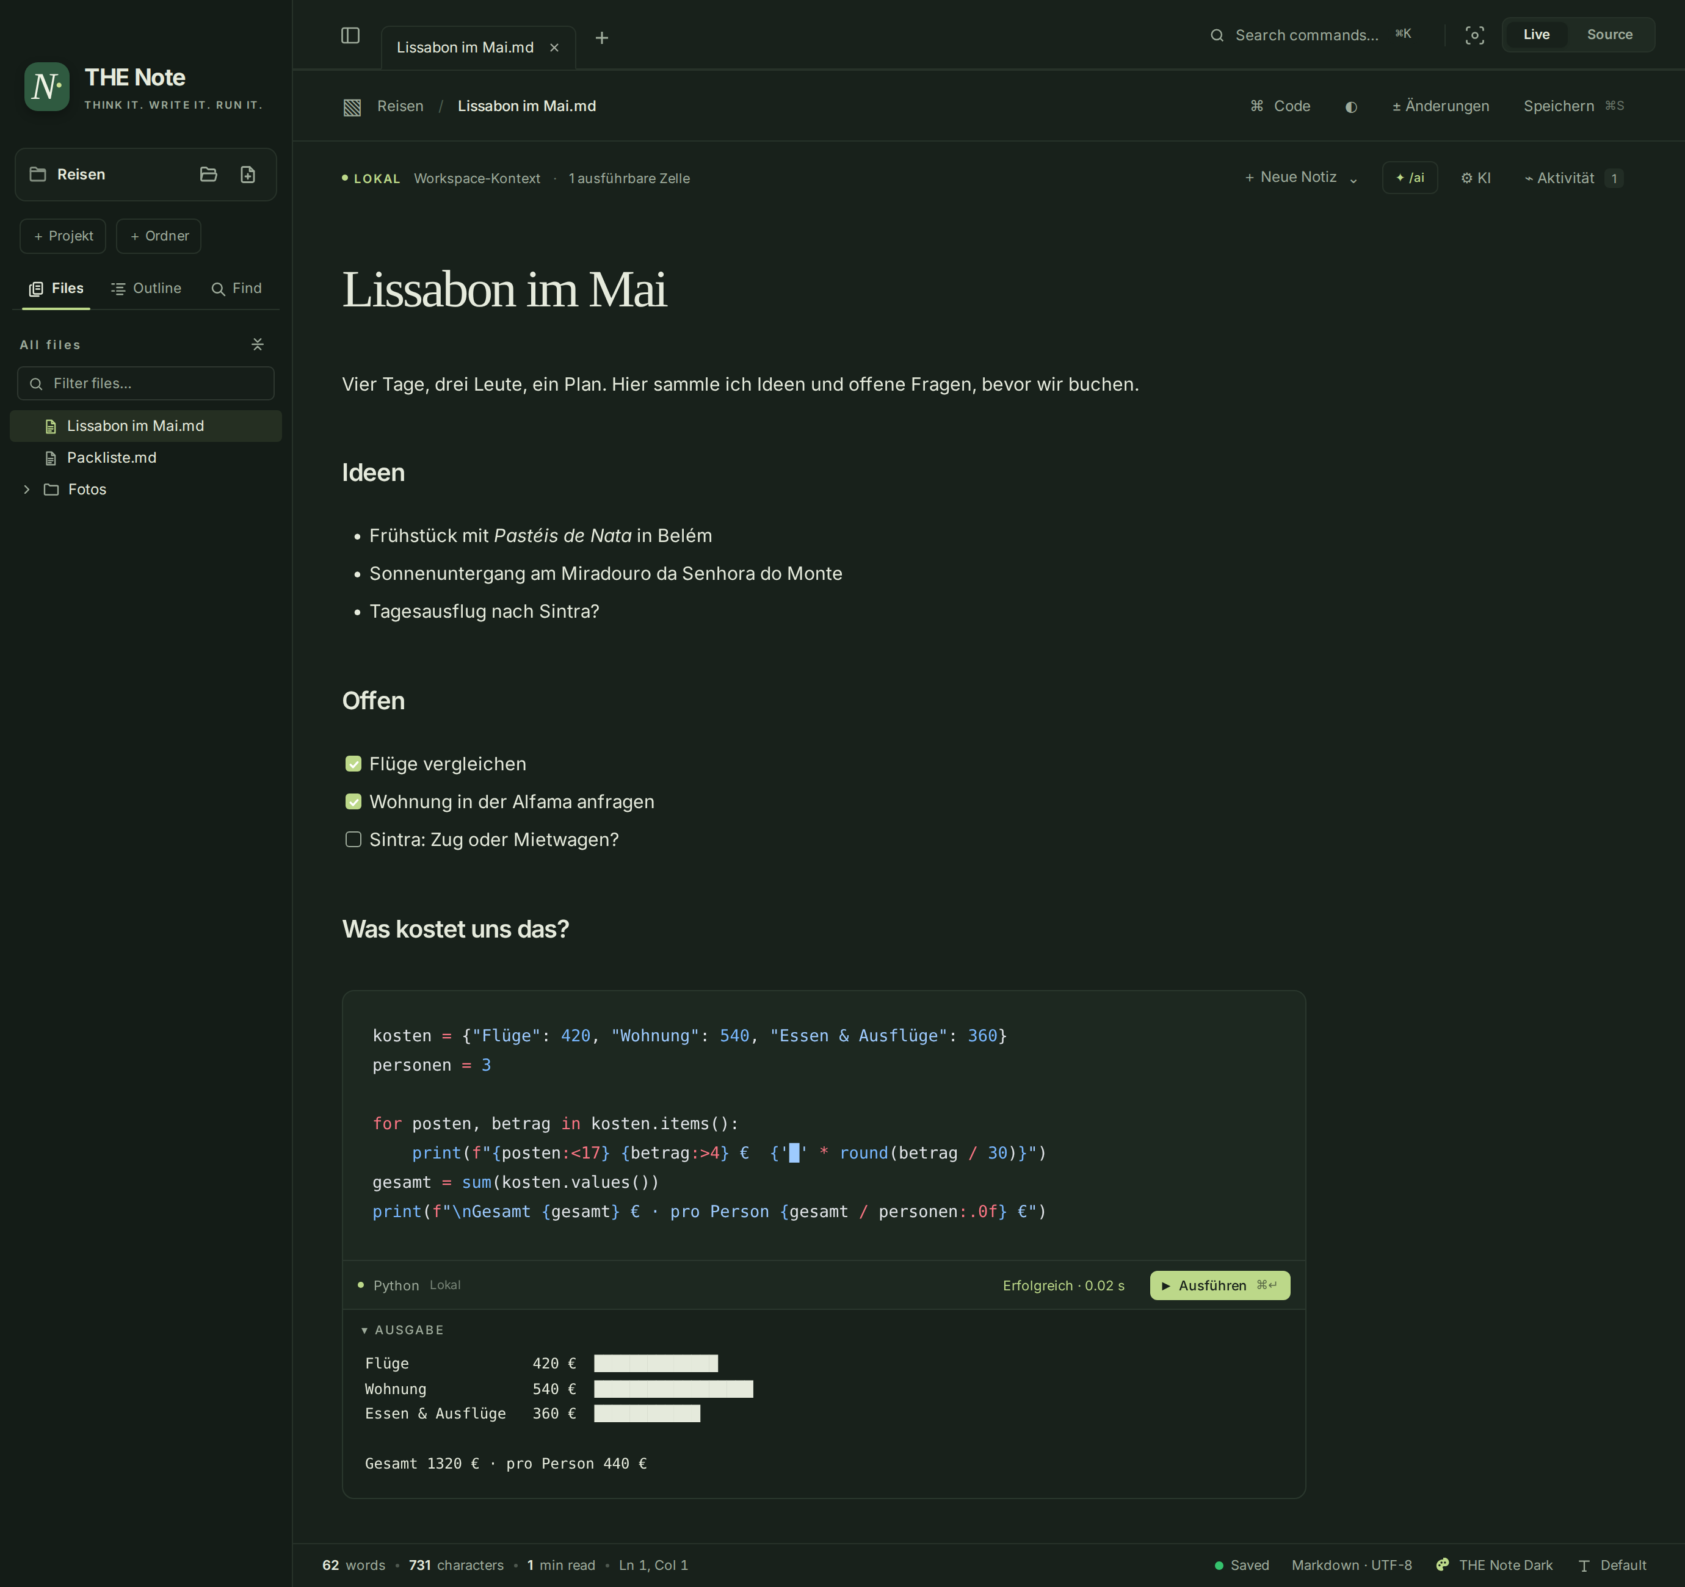Click Default font setting in status bar
Image resolution: width=1685 pixels, height=1587 pixels.
[1612, 1565]
